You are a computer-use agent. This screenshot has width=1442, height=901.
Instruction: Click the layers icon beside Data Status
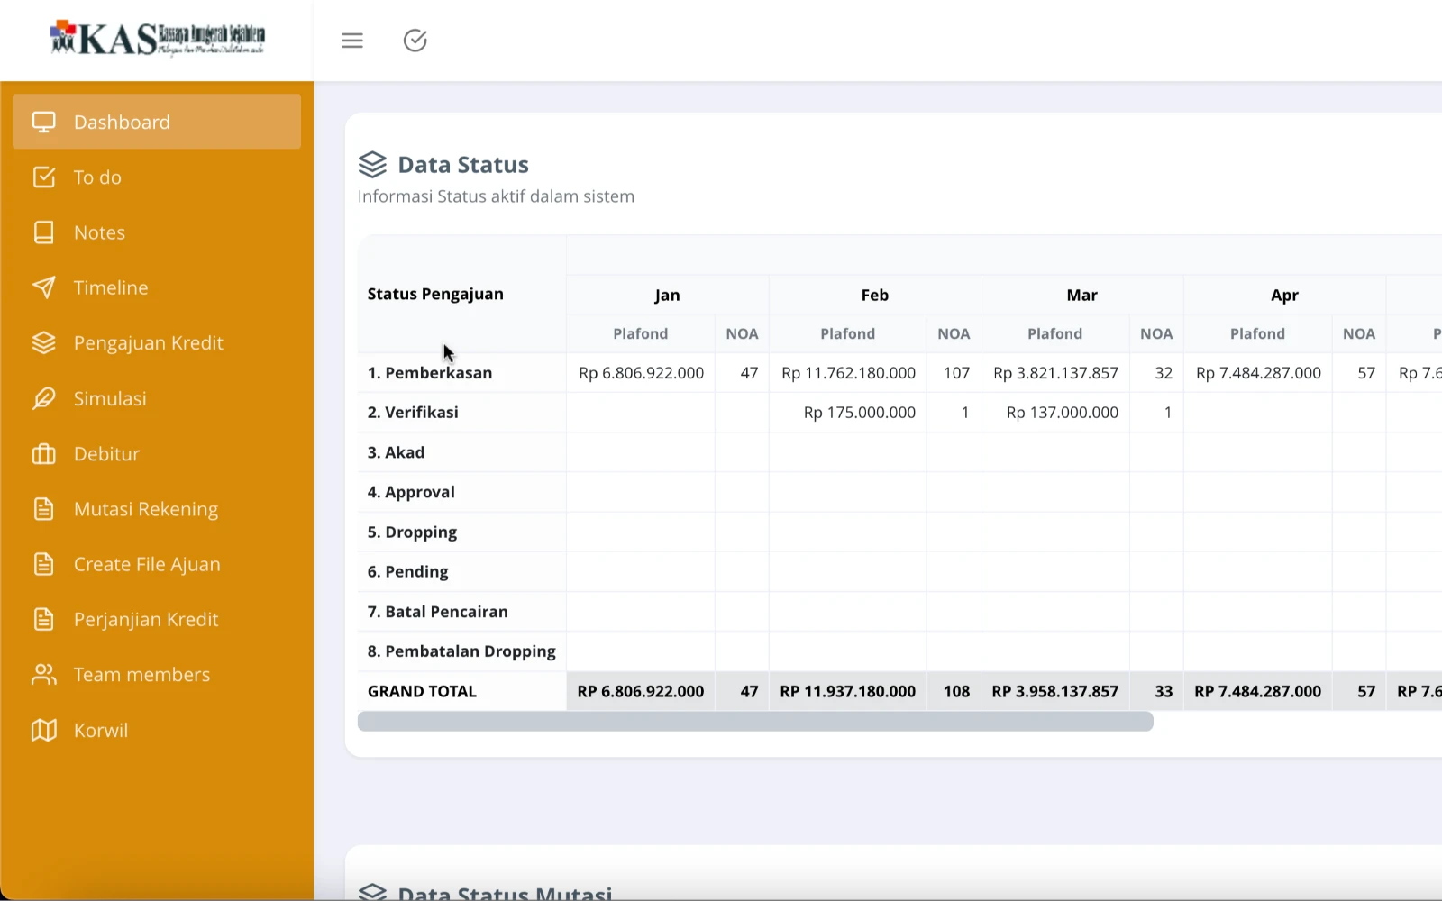(372, 165)
